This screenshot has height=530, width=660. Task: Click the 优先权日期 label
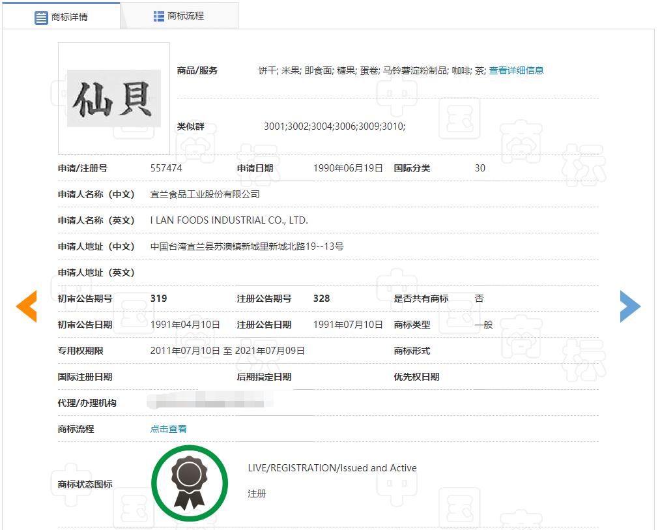[x=417, y=377]
